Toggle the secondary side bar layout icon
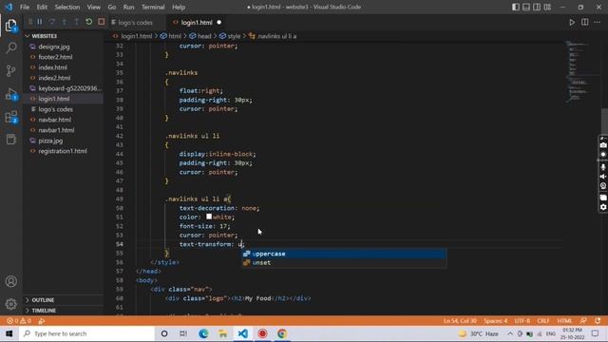Image resolution: width=608 pixels, height=342 pixels. [x=537, y=7]
